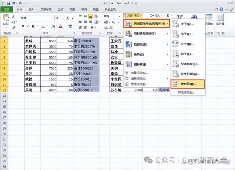Screen dimensions: 235x170
Task: Click Manage Rules (管理规则) entry
Action: 147,84
